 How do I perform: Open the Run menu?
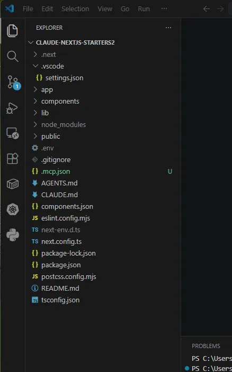[144, 9]
